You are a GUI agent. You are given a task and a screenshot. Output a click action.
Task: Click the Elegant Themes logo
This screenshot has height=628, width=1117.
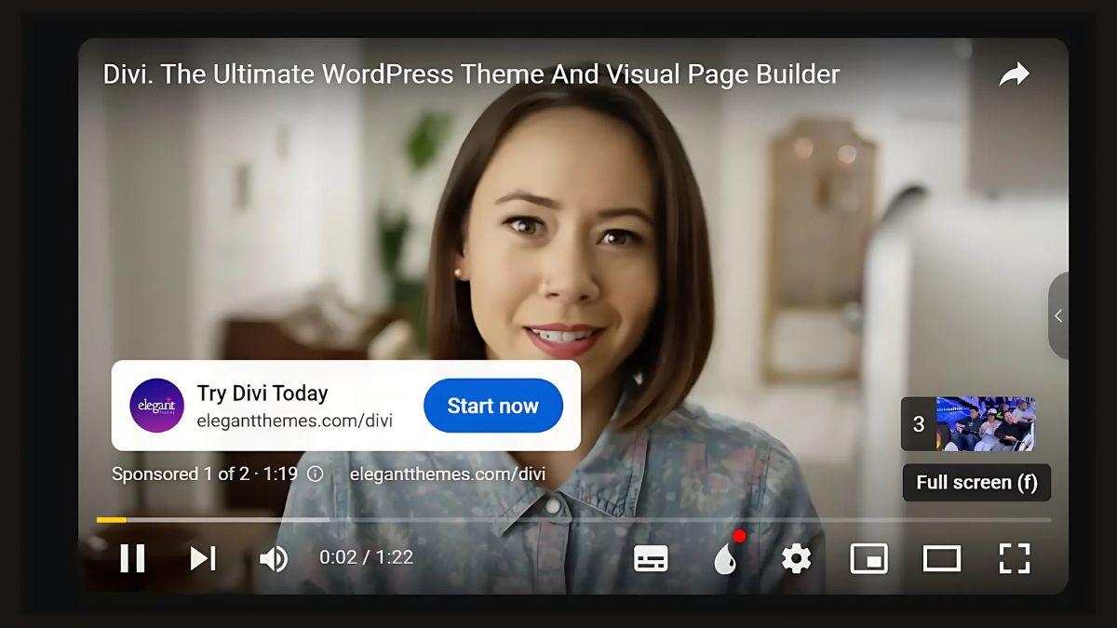click(x=156, y=406)
